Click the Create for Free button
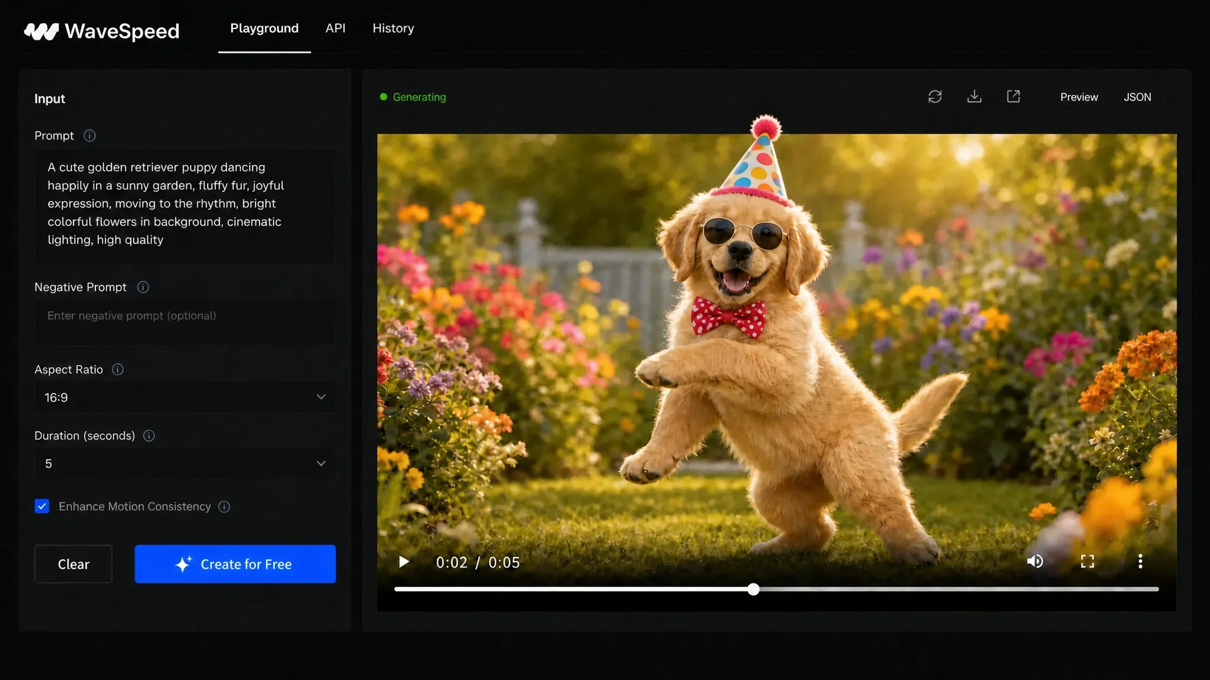 [x=235, y=564]
